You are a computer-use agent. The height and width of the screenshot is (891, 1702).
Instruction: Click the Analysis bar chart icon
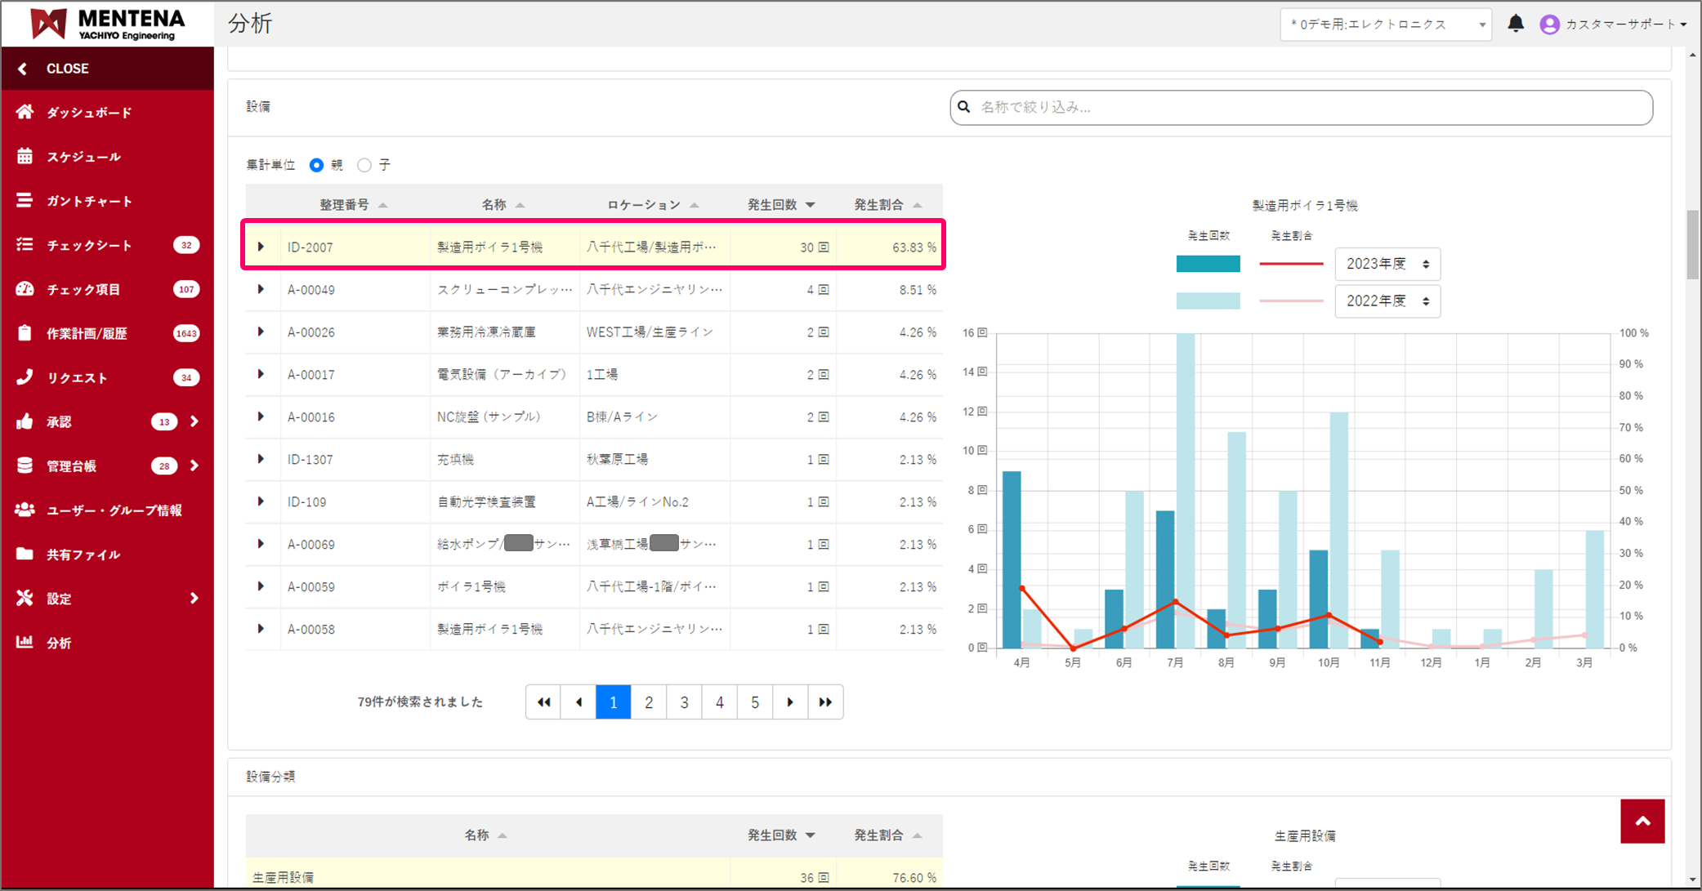[25, 642]
